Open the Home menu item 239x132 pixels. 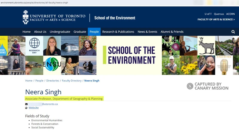tap(27, 32)
